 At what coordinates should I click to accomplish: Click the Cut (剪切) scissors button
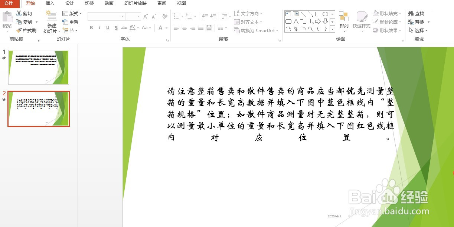pyautogui.click(x=24, y=13)
